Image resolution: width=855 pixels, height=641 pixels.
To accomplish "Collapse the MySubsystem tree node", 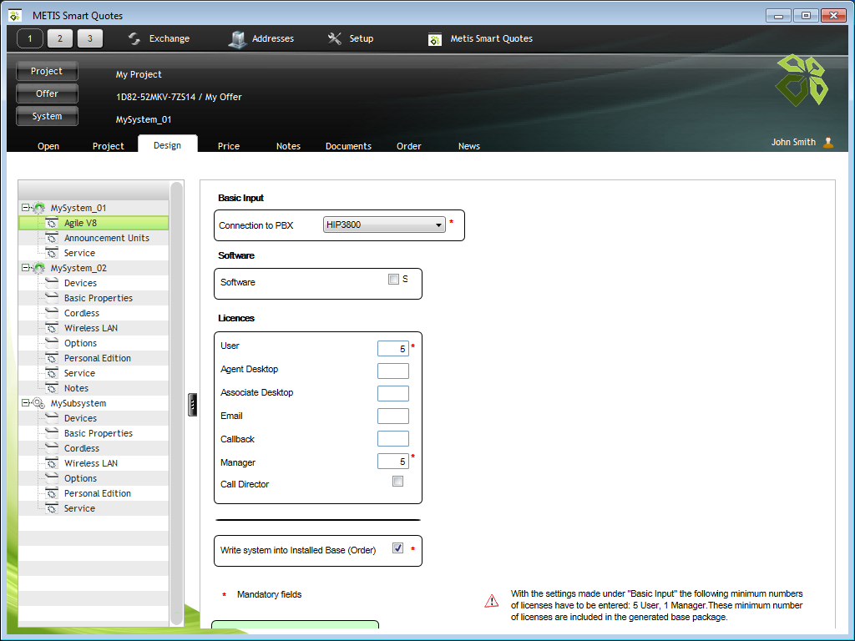I will pyautogui.click(x=25, y=403).
